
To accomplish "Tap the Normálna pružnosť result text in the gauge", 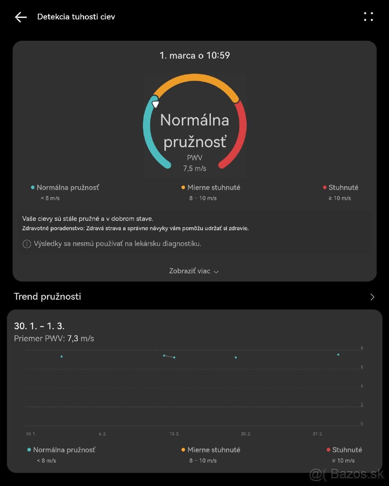I will click(x=194, y=130).
